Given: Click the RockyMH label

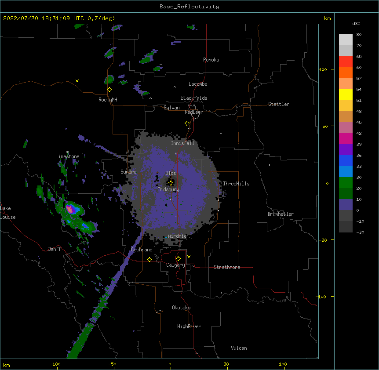Looking at the screenshot, I should click(108, 100).
